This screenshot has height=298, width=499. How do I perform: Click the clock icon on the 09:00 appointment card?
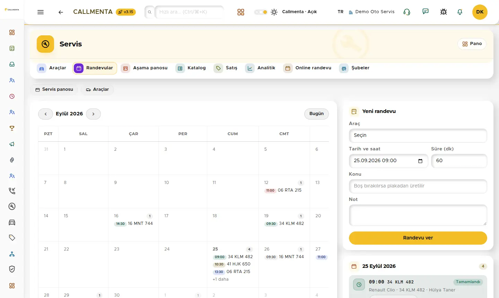point(359,284)
